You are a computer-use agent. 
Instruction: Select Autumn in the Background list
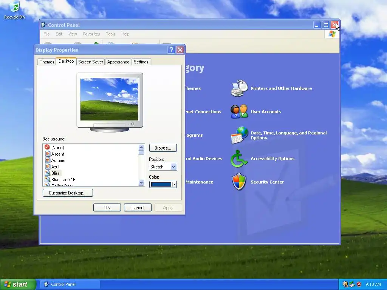pos(58,160)
